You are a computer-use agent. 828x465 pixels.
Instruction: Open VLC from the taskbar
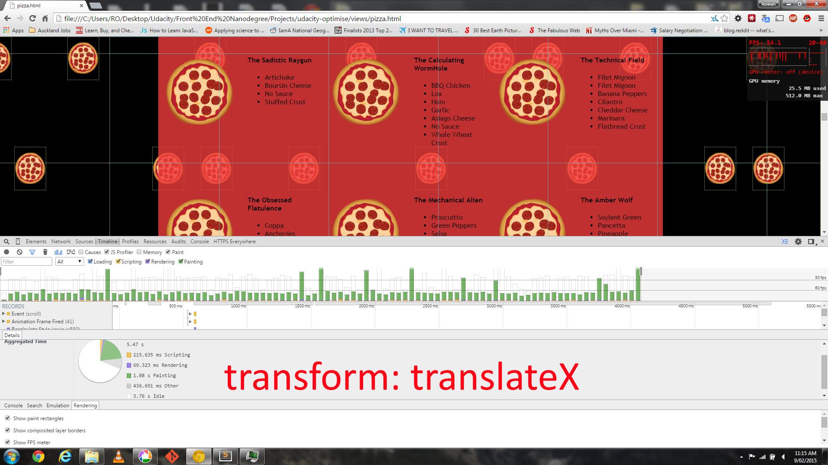pos(118,456)
